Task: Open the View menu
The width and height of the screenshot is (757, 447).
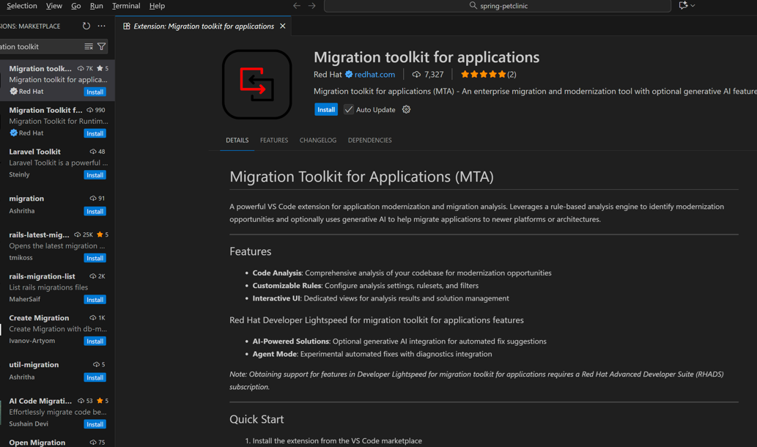Action: pyautogui.click(x=53, y=6)
